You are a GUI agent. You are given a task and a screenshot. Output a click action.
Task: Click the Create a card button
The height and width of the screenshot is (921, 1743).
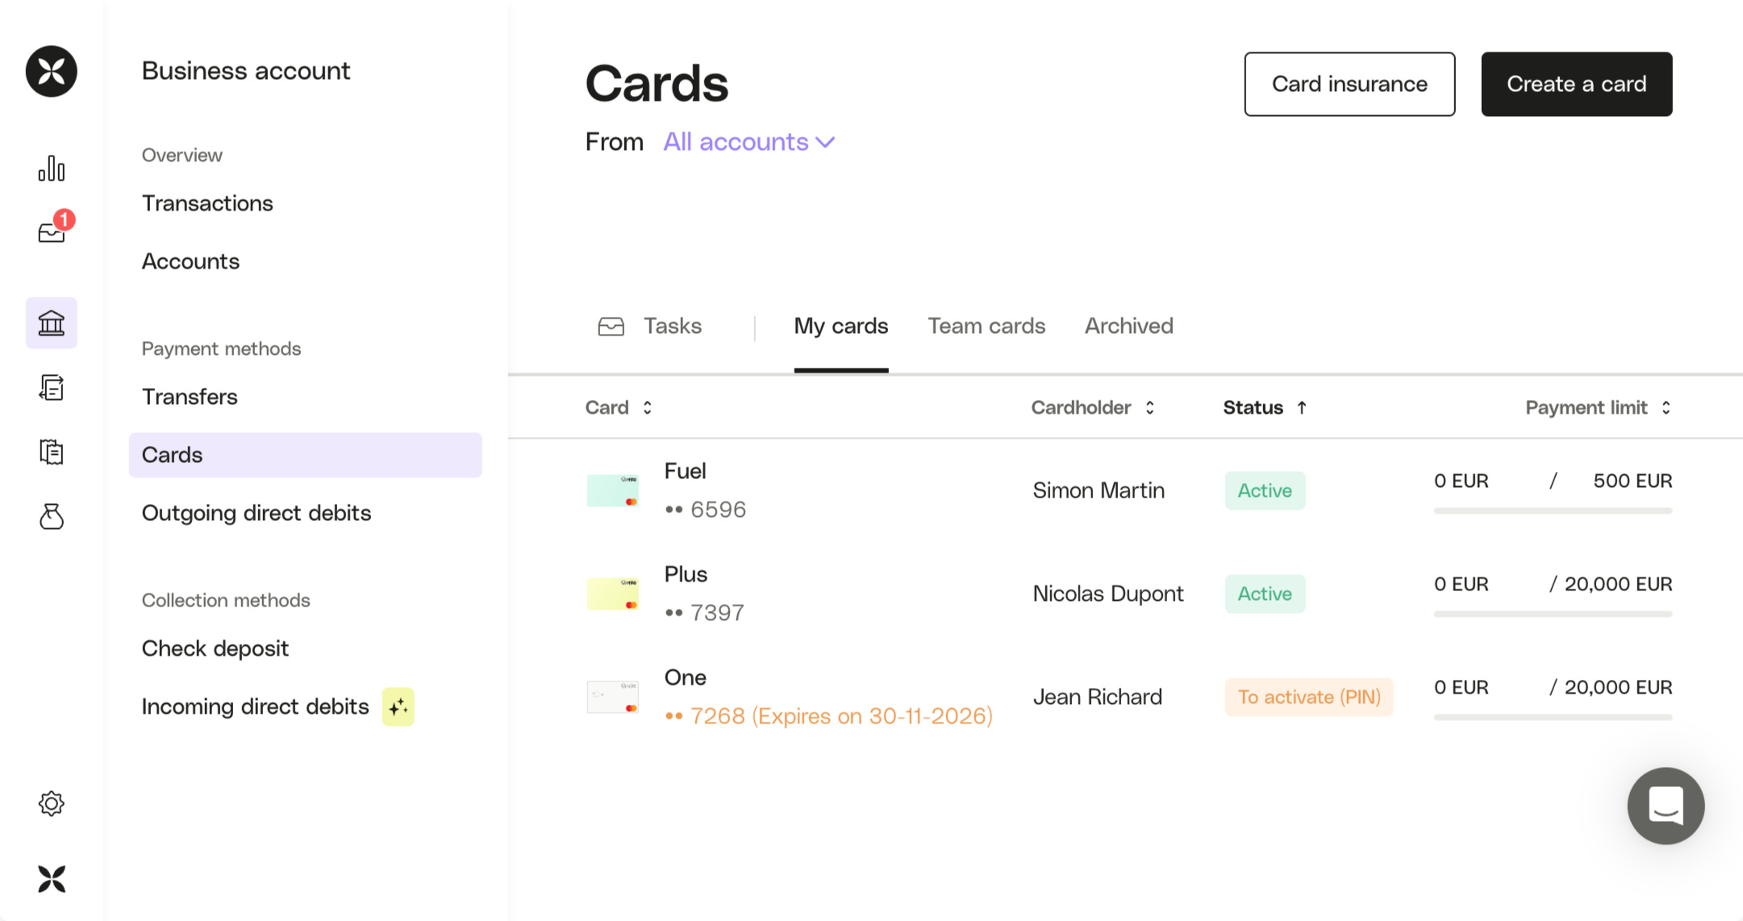point(1576,84)
